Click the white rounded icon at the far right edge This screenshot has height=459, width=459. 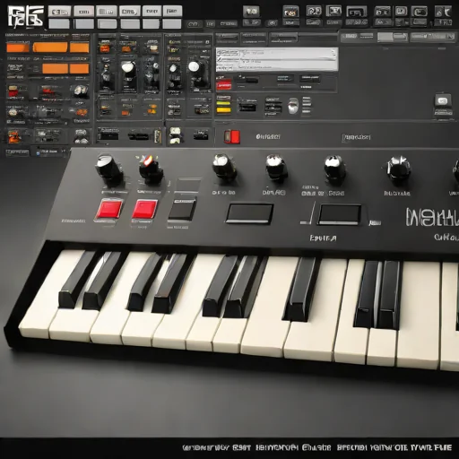coord(443,100)
